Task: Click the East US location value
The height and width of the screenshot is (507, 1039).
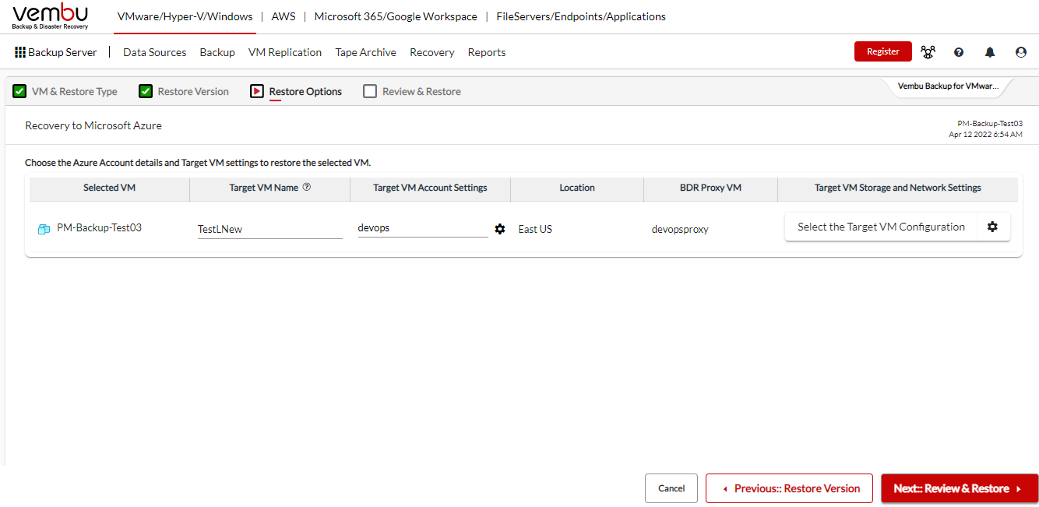Action: tap(535, 229)
